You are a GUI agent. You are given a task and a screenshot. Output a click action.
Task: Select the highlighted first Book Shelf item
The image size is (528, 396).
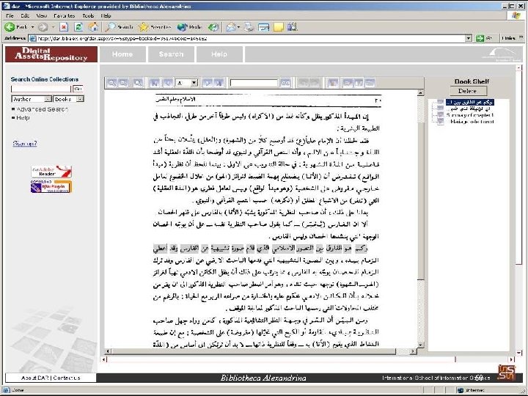(470, 102)
